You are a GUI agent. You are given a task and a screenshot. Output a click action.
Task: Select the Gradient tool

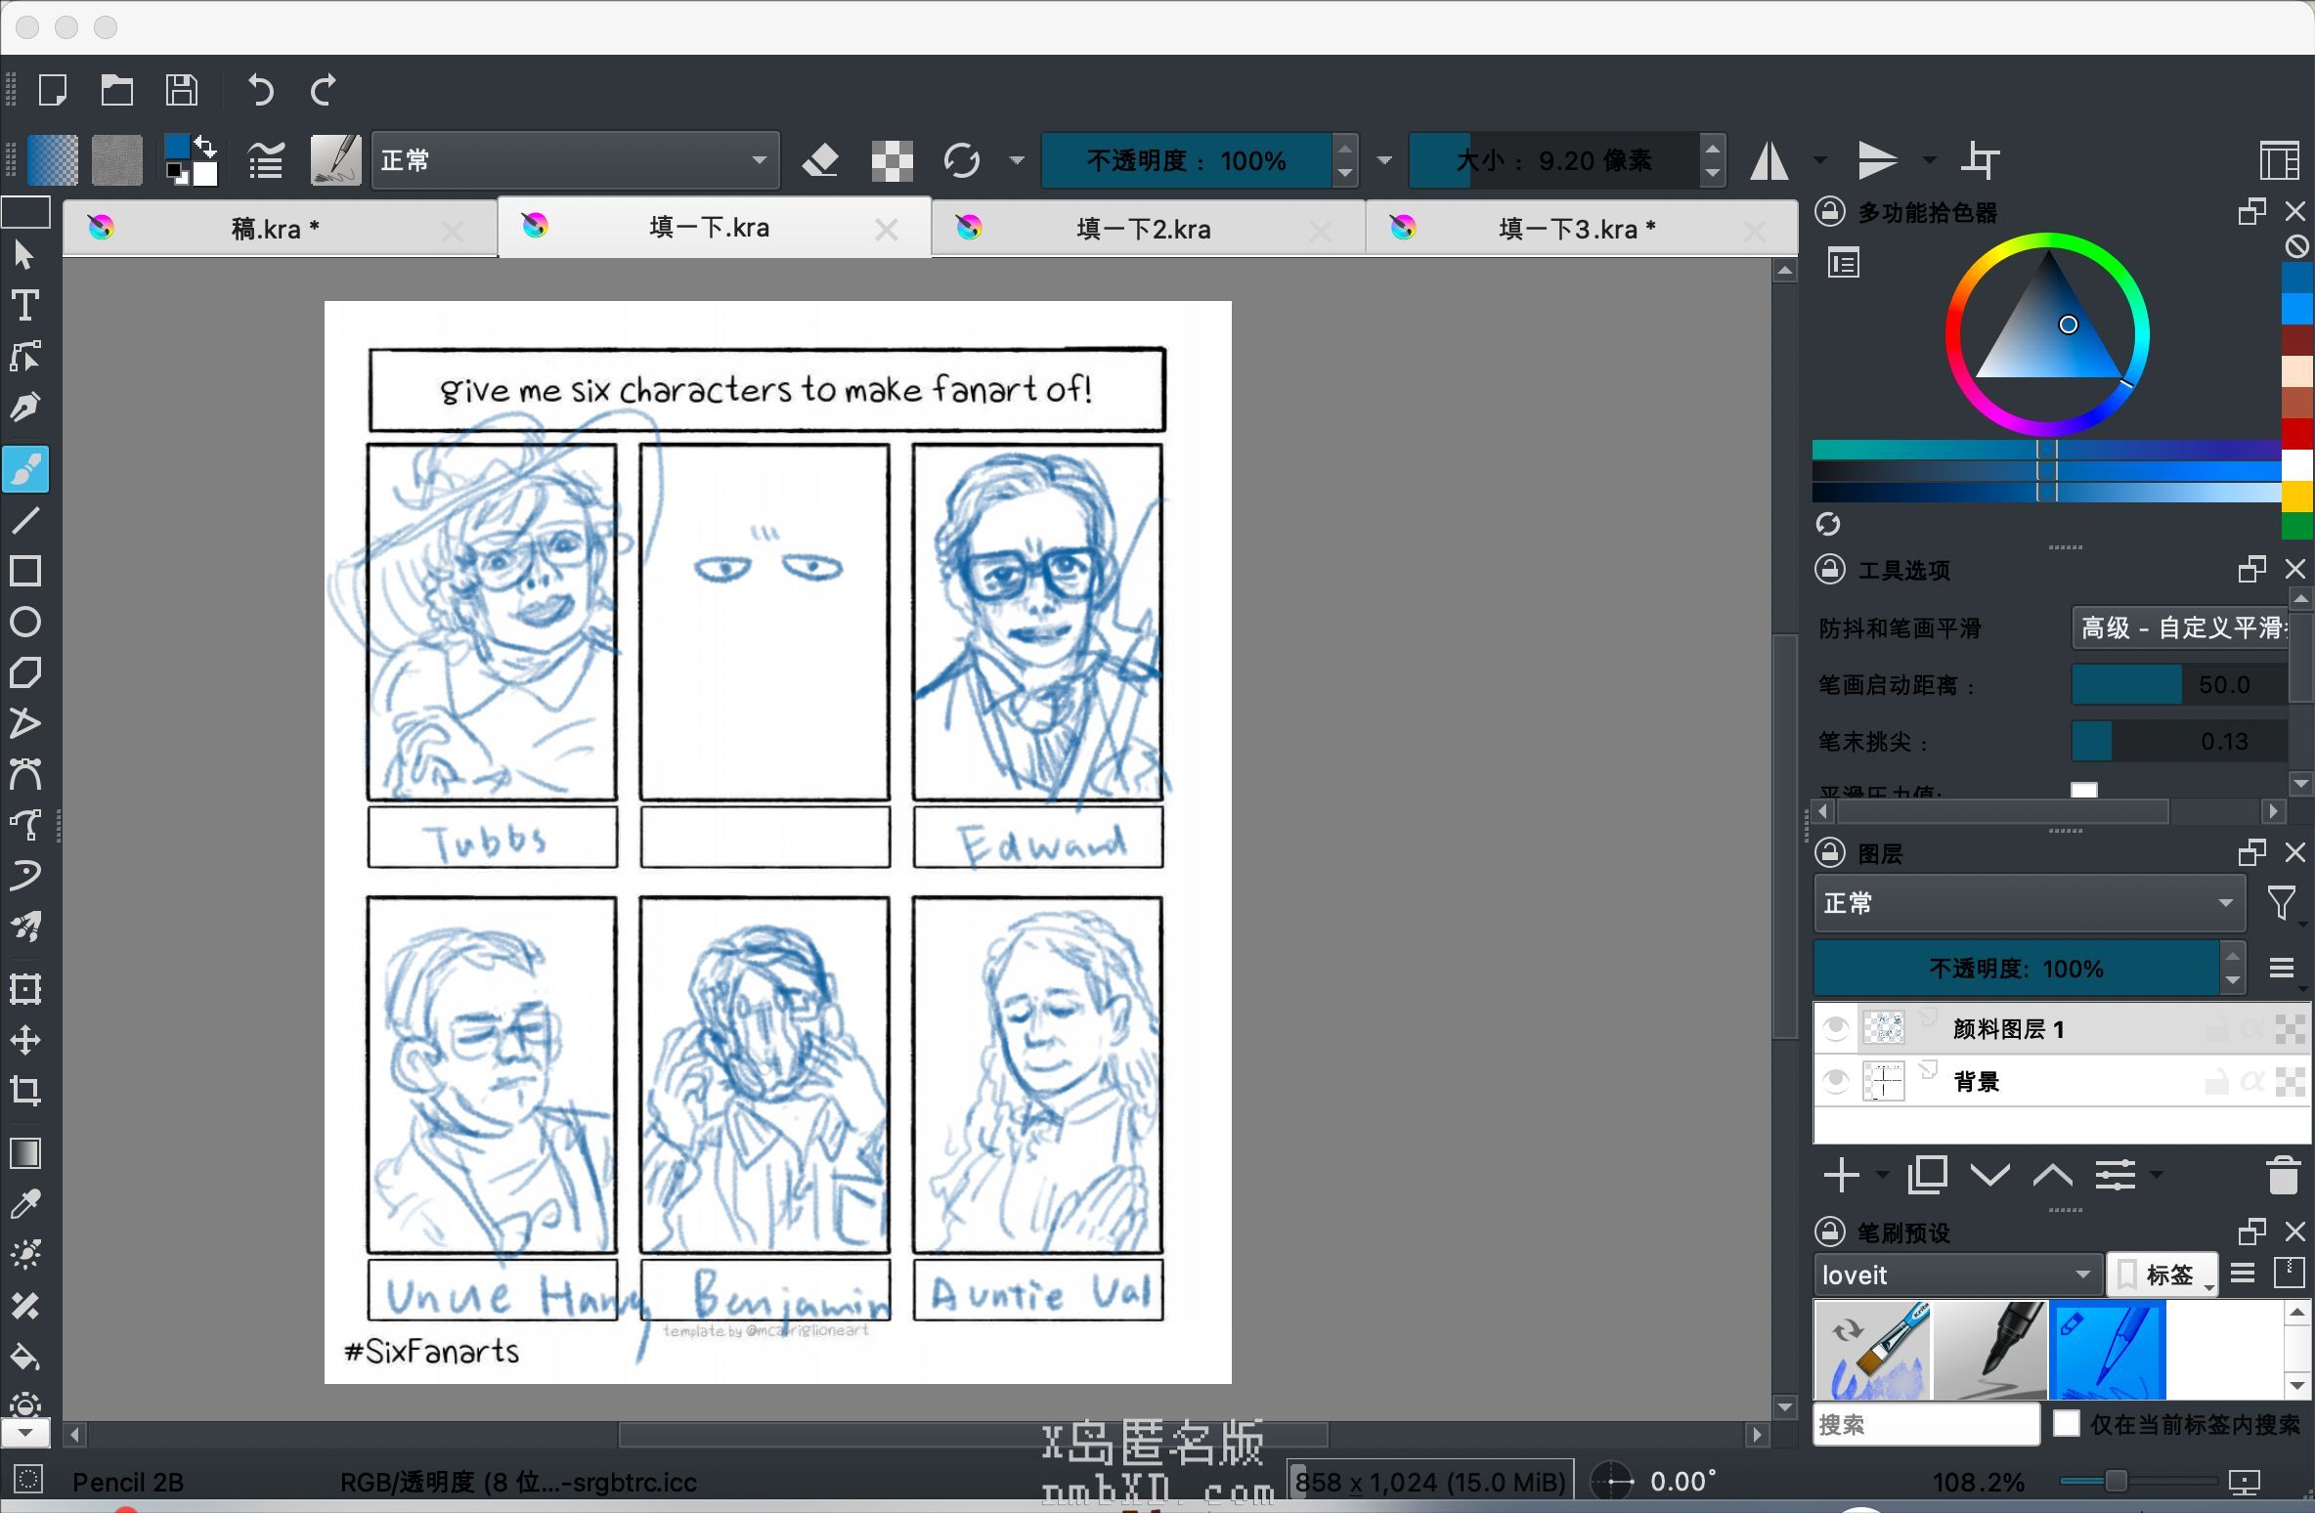click(x=24, y=1154)
